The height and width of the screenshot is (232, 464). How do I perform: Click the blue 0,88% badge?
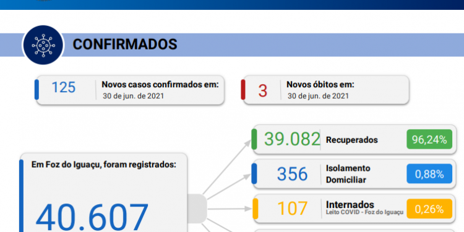(x=429, y=174)
